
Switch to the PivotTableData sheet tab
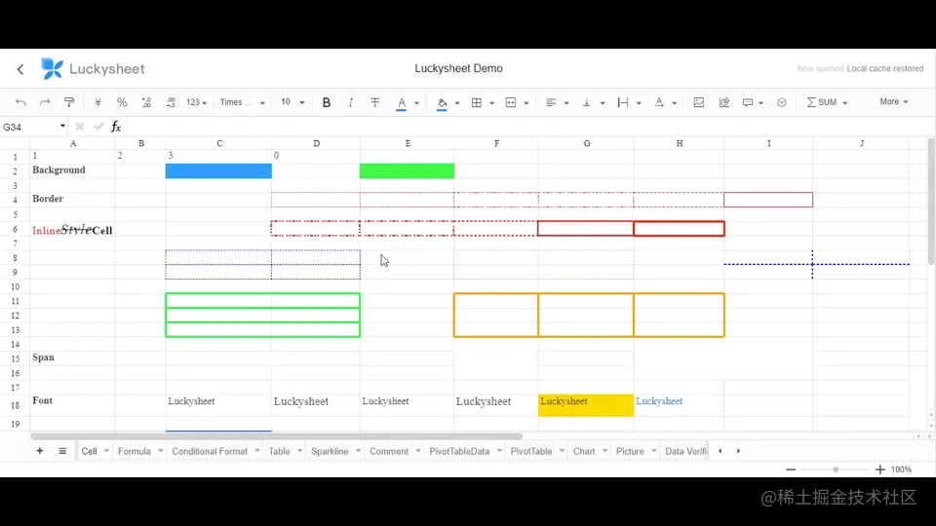459,451
